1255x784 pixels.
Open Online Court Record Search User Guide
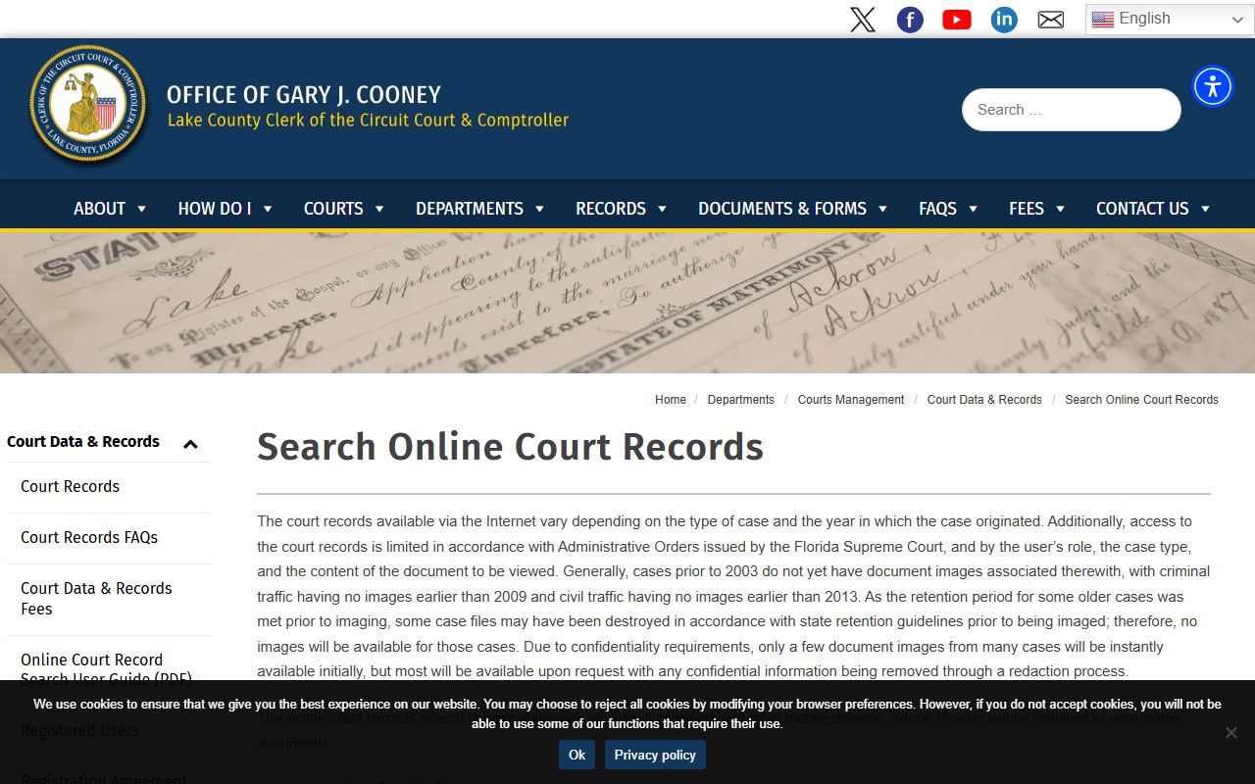[x=106, y=669]
